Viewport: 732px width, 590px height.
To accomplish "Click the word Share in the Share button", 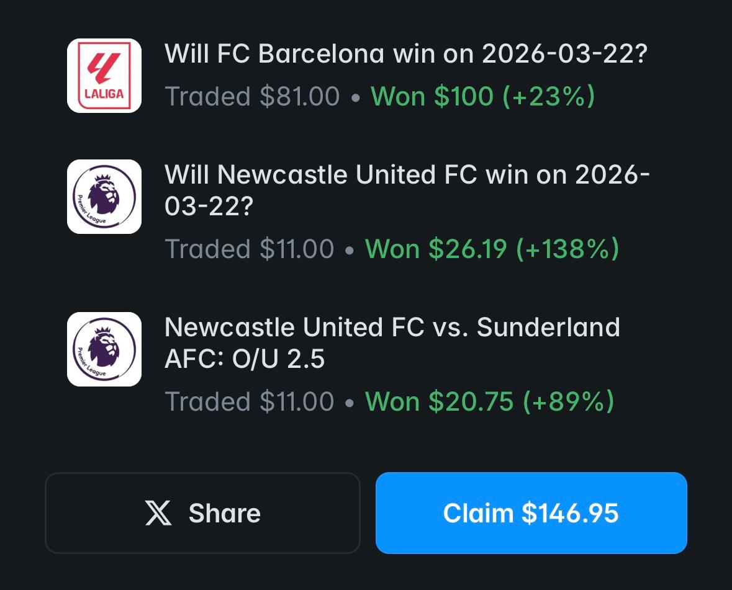I will click(225, 513).
